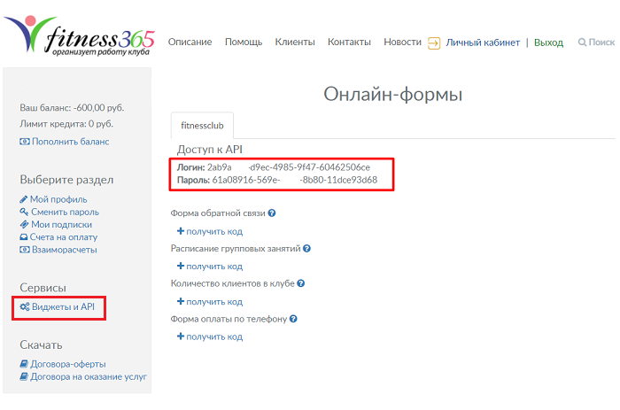Image resolution: width=620 pixels, height=410 pixels.
Task: Click help icon beside Форма оплаты по телефону
Action: pyautogui.click(x=293, y=319)
